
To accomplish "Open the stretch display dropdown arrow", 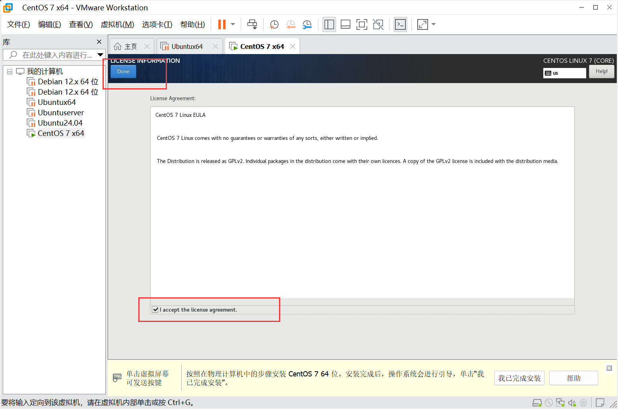I will coord(434,25).
